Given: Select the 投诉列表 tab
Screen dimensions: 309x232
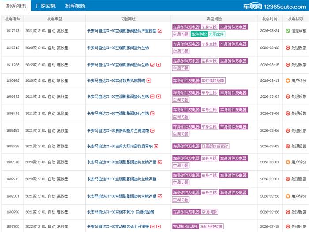Looking at the screenshot, I should pyautogui.click(x=15, y=6).
